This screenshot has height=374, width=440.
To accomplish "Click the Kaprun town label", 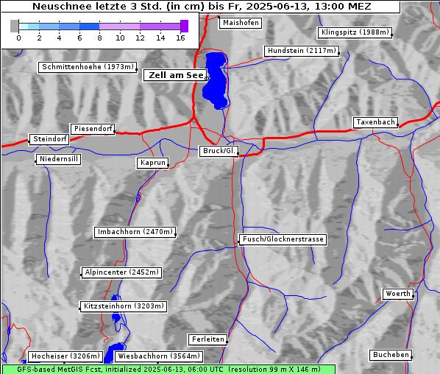I will tap(152, 163).
